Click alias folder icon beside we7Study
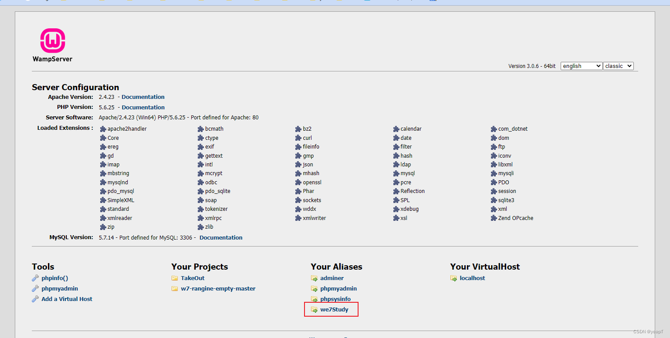The image size is (670, 338). pyautogui.click(x=314, y=309)
